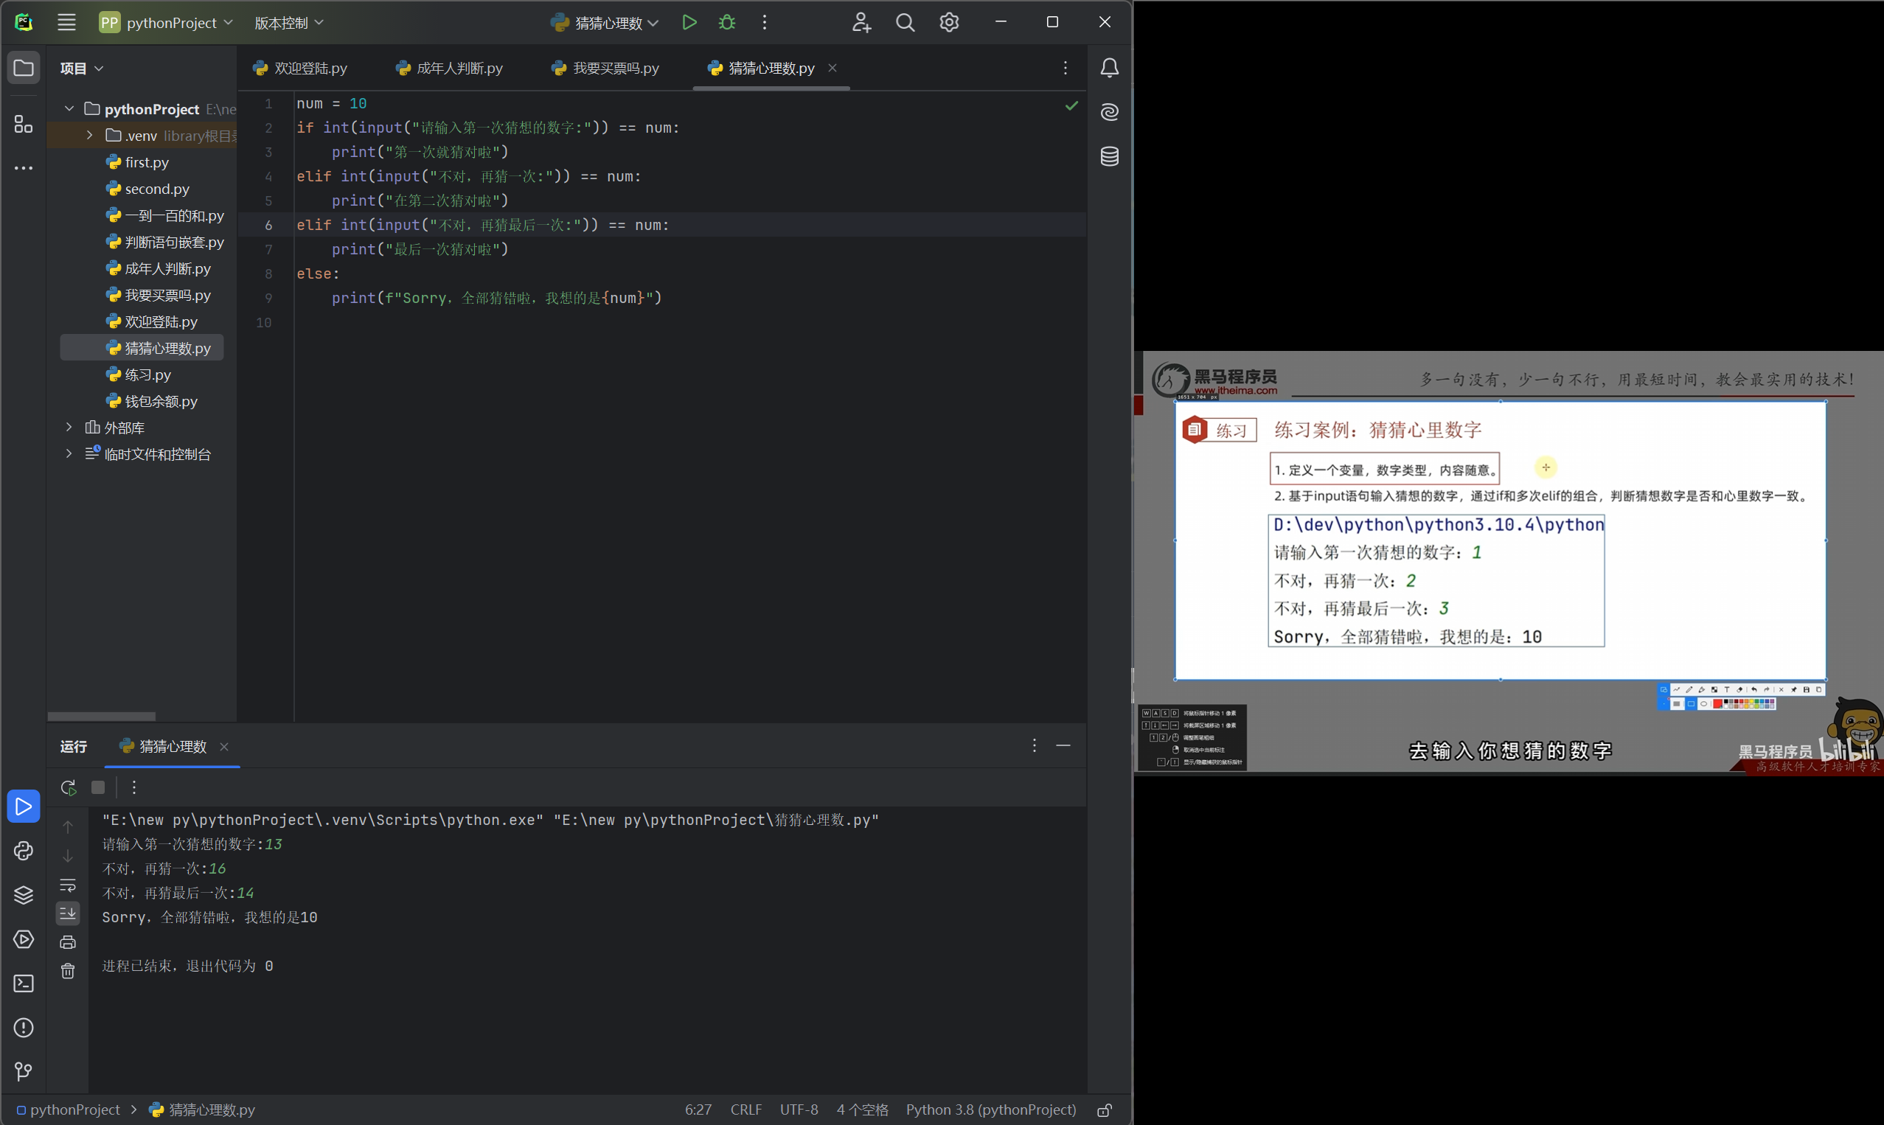
Task: Clear run output with trash icon
Action: tap(69, 971)
